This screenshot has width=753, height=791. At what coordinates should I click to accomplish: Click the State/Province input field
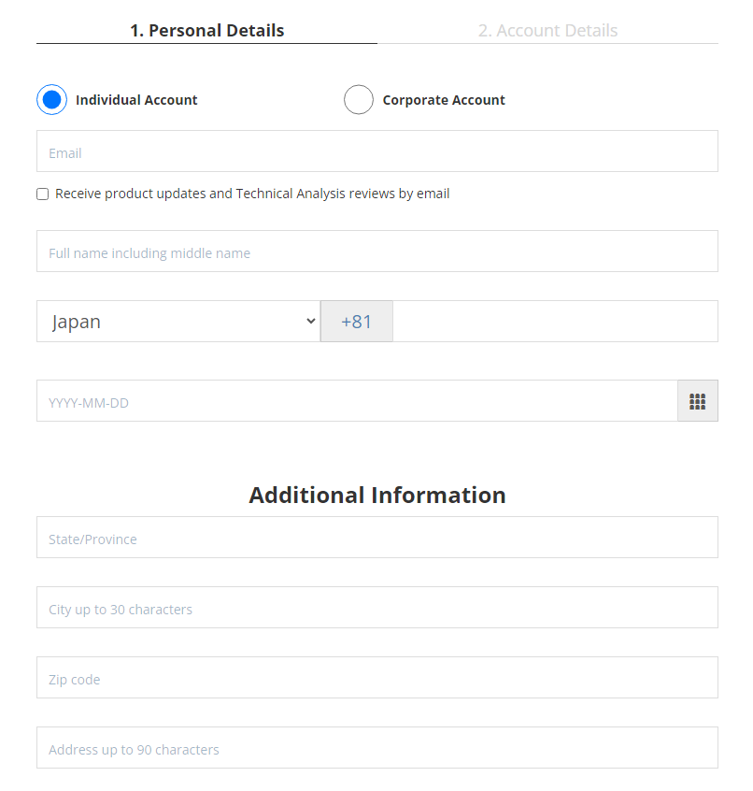(376, 538)
